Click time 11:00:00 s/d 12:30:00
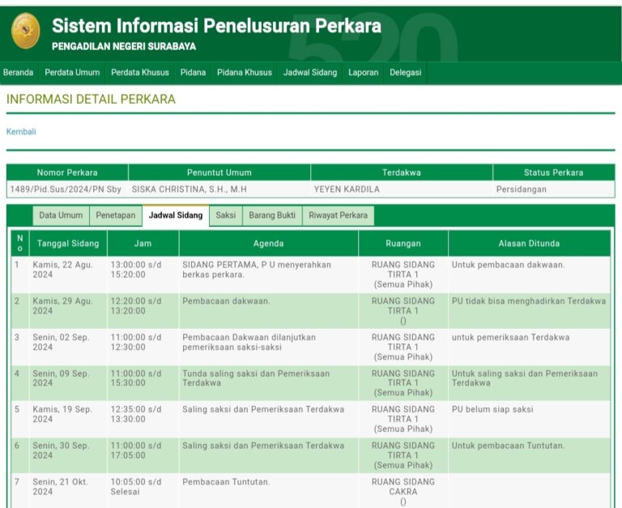The width and height of the screenshot is (622, 508). pyautogui.click(x=136, y=342)
